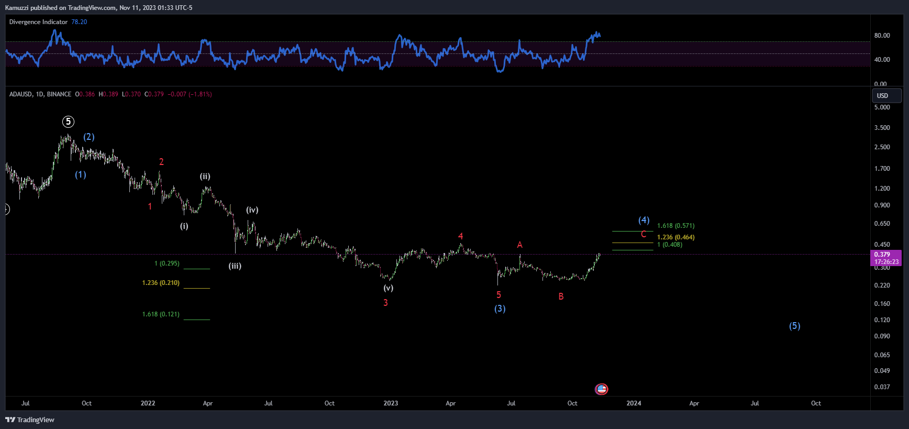Click the change value -0.007 (-1.81%)
Image resolution: width=909 pixels, height=429 pixels.
tap(190, 94)
